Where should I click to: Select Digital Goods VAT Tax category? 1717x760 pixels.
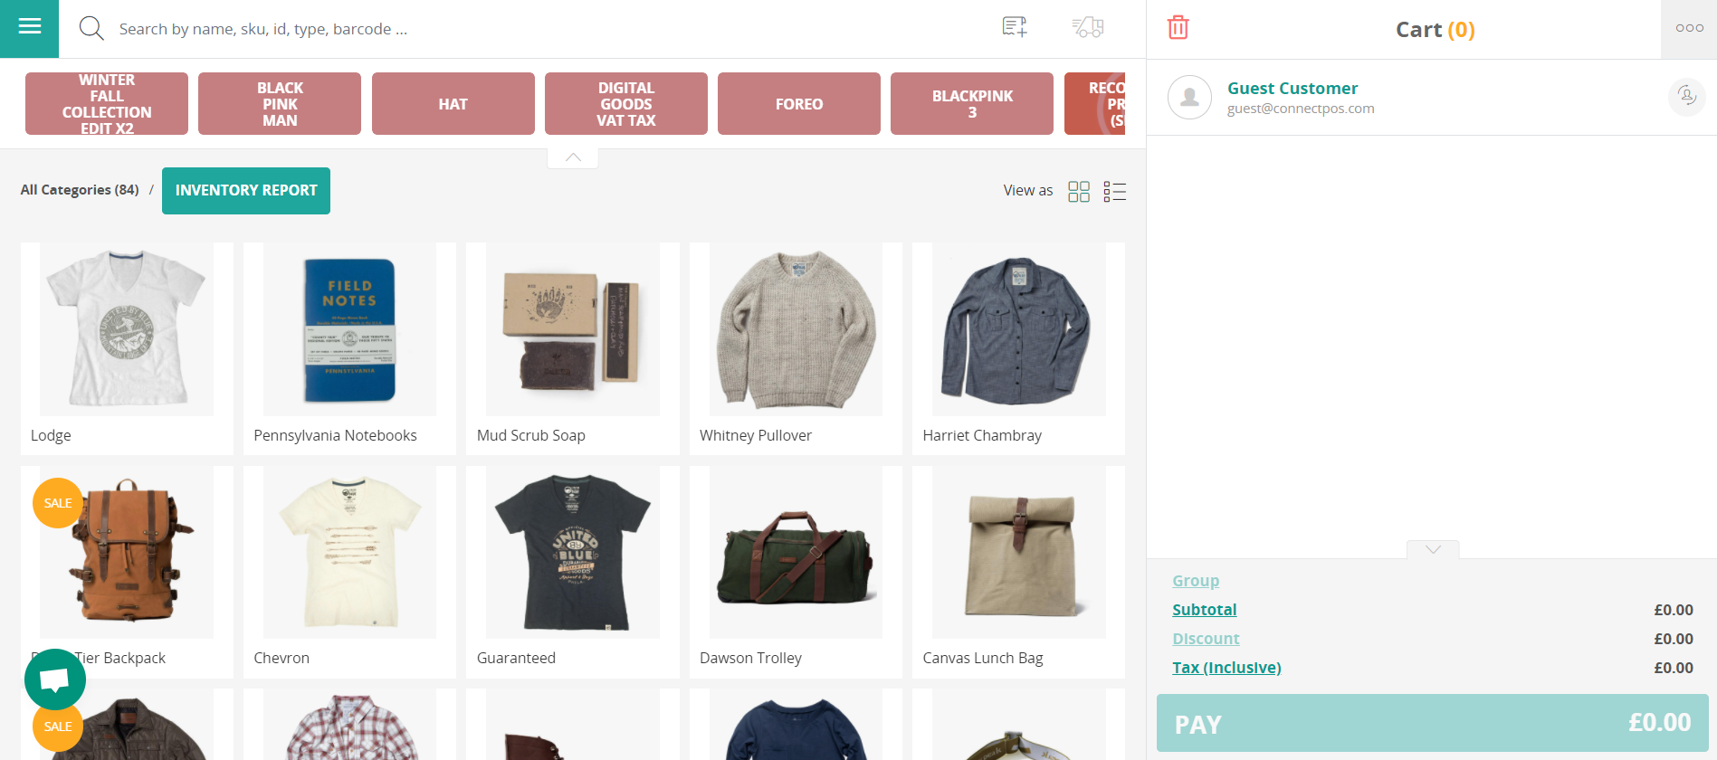(x=626, y=104)
